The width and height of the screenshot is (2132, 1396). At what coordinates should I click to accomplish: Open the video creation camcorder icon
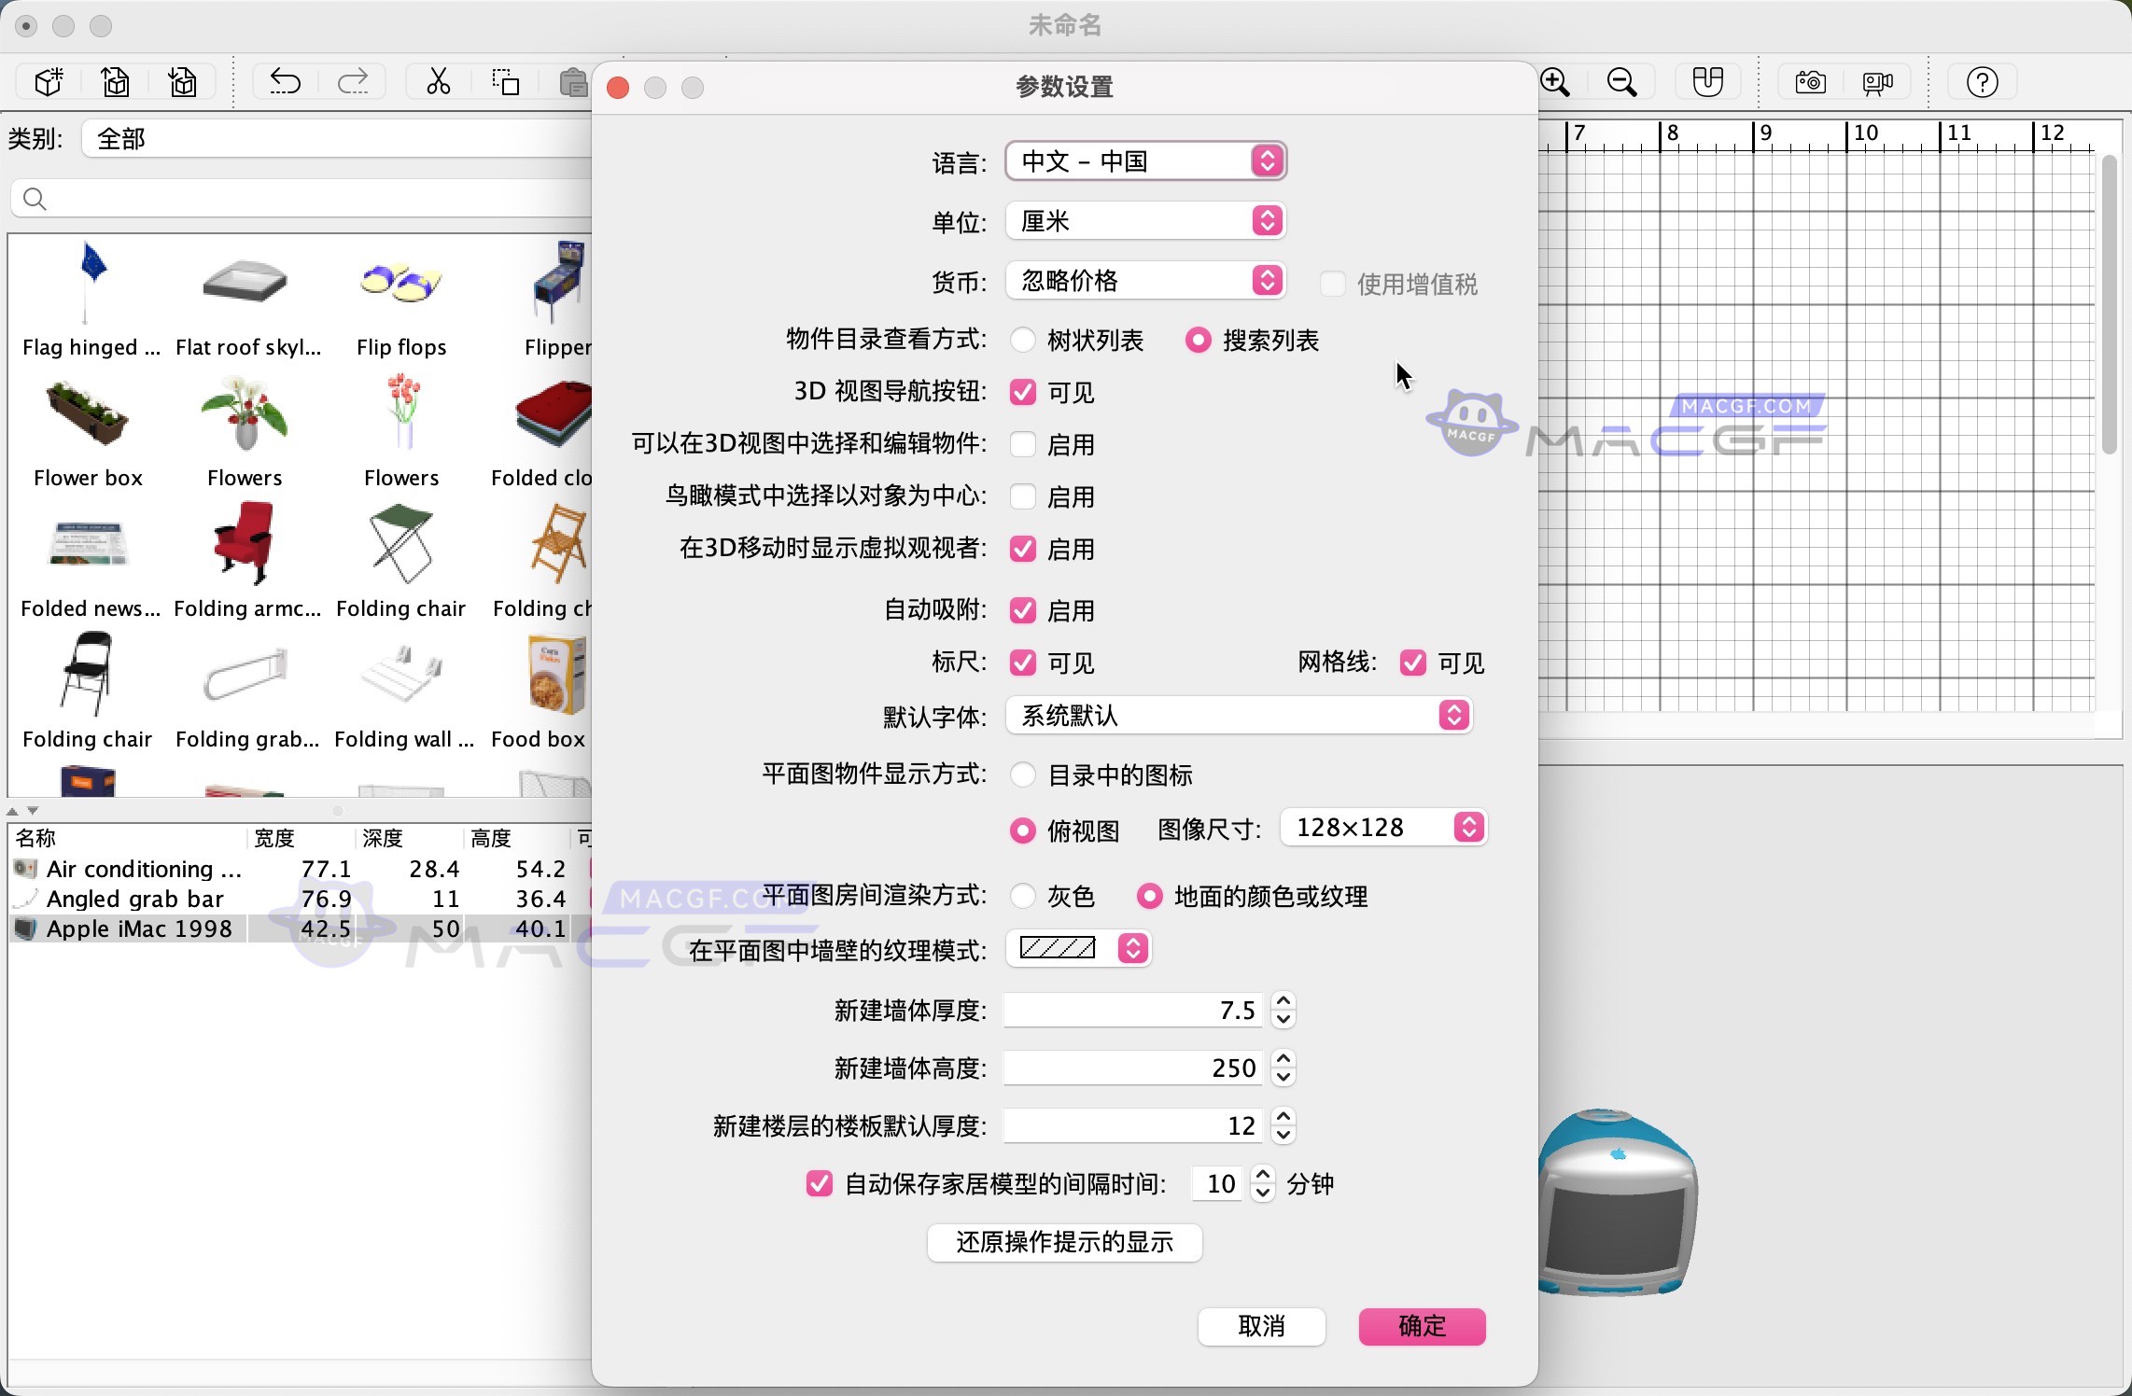[1877, 82]
